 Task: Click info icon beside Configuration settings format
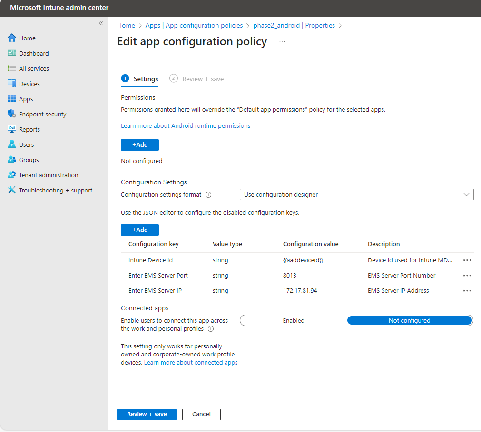click(x=208, y=195)
